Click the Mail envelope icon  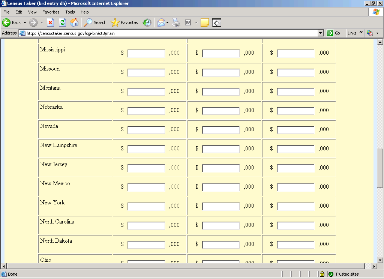pyautogui.click(x=161, y=22)
